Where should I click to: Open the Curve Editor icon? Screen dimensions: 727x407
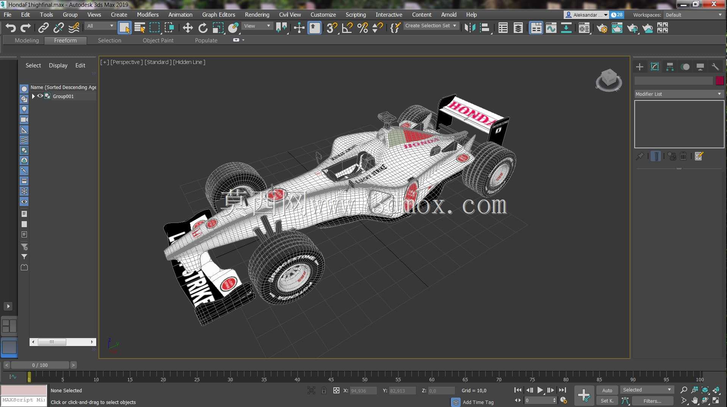pos(551,28)
